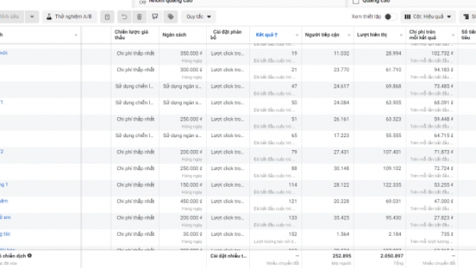476x268 pixels.
Task: Click the impressions value '107.401'
Action: coord(392,152)
